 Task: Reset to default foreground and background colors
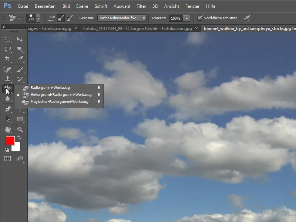click(x=7, y=150)
